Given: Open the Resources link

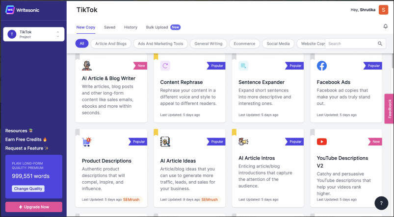Looking at the screenshot, I should point(19,131).
